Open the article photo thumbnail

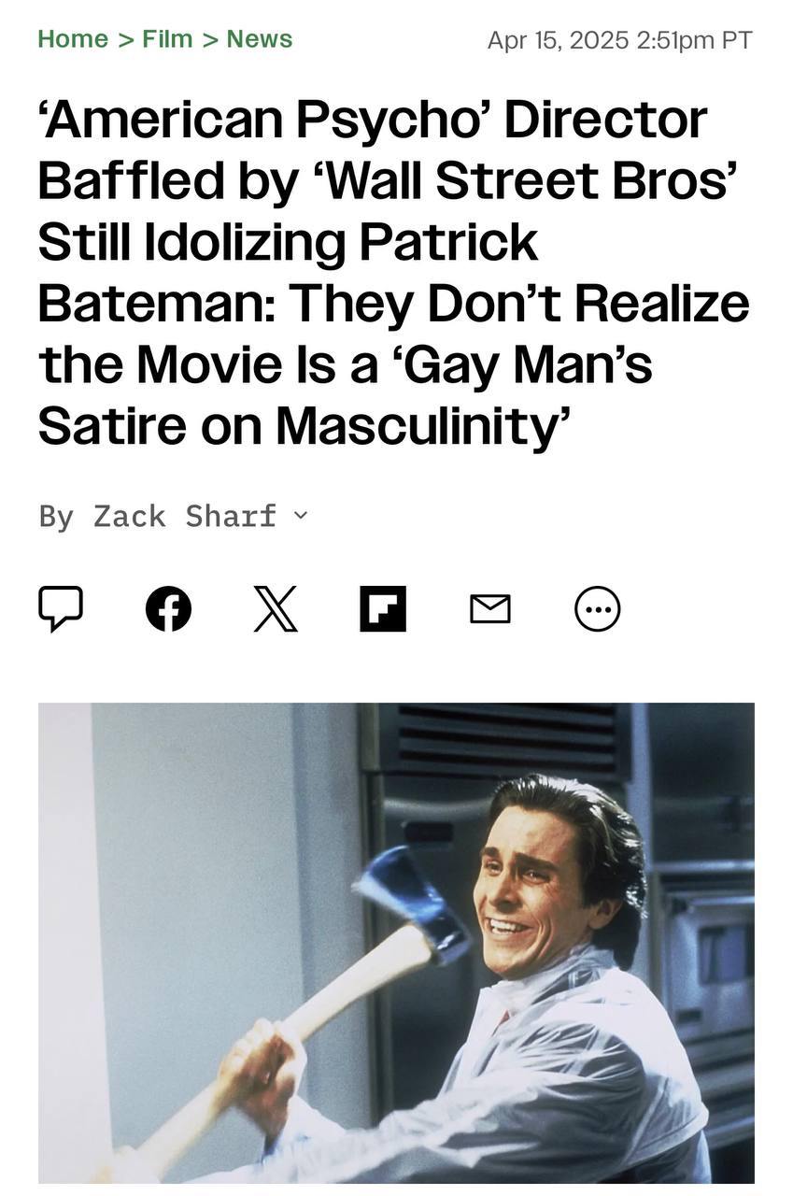pos(396,943)
